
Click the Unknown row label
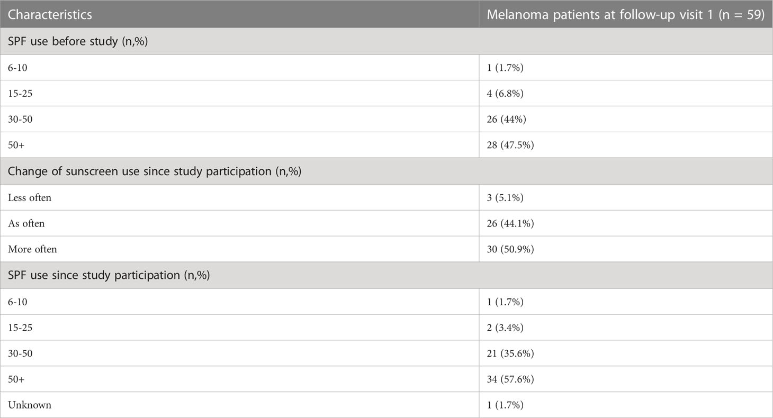pos(30,405)
